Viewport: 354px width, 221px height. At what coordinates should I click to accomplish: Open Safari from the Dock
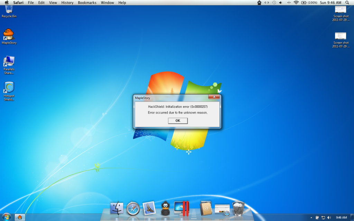(133, 209)
